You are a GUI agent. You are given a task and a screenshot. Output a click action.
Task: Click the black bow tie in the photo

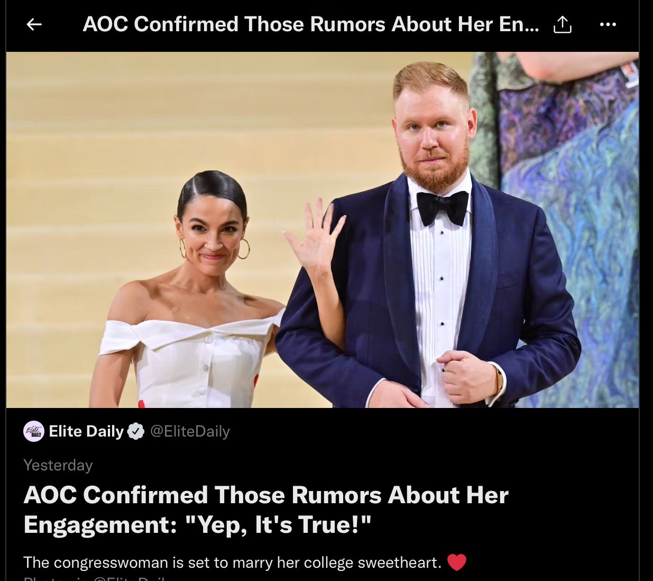443,207
